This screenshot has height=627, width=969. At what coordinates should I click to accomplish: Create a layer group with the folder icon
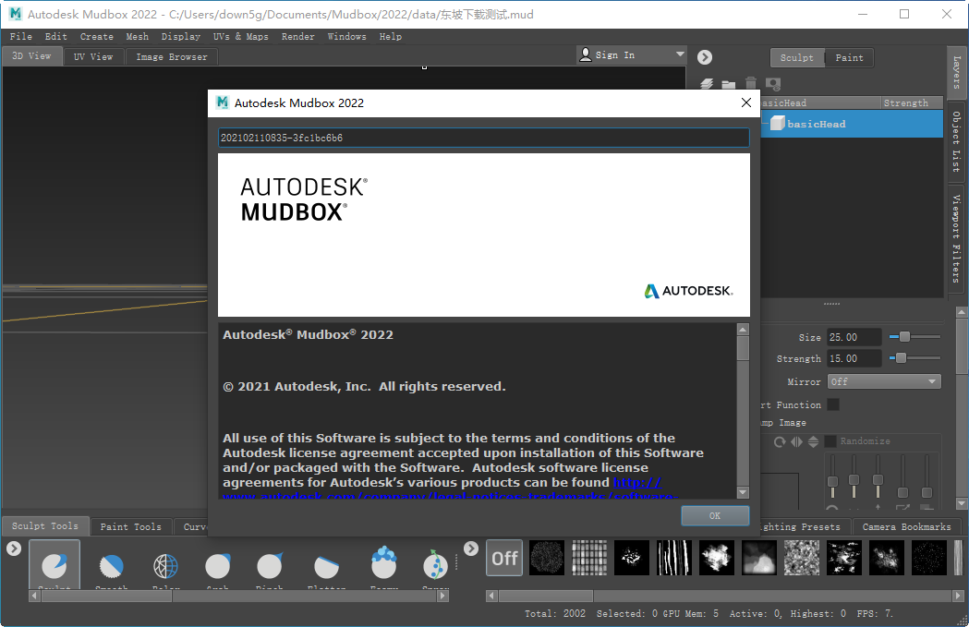coord(730,84)
